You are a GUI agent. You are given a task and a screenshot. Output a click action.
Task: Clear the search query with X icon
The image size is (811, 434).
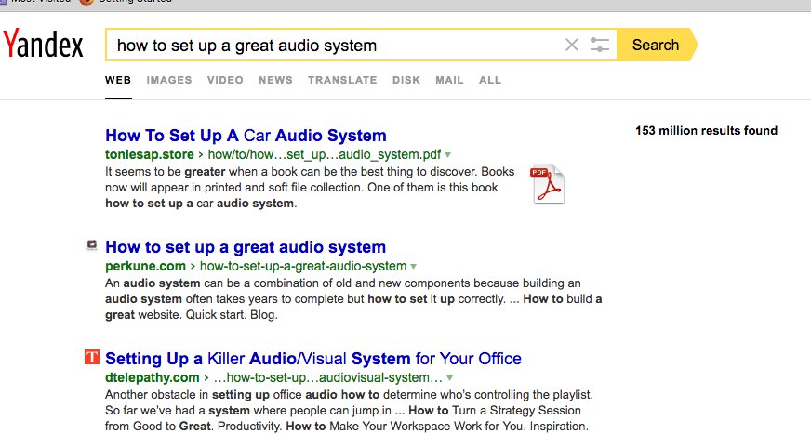pyautogui.click(x=572, y=45)
